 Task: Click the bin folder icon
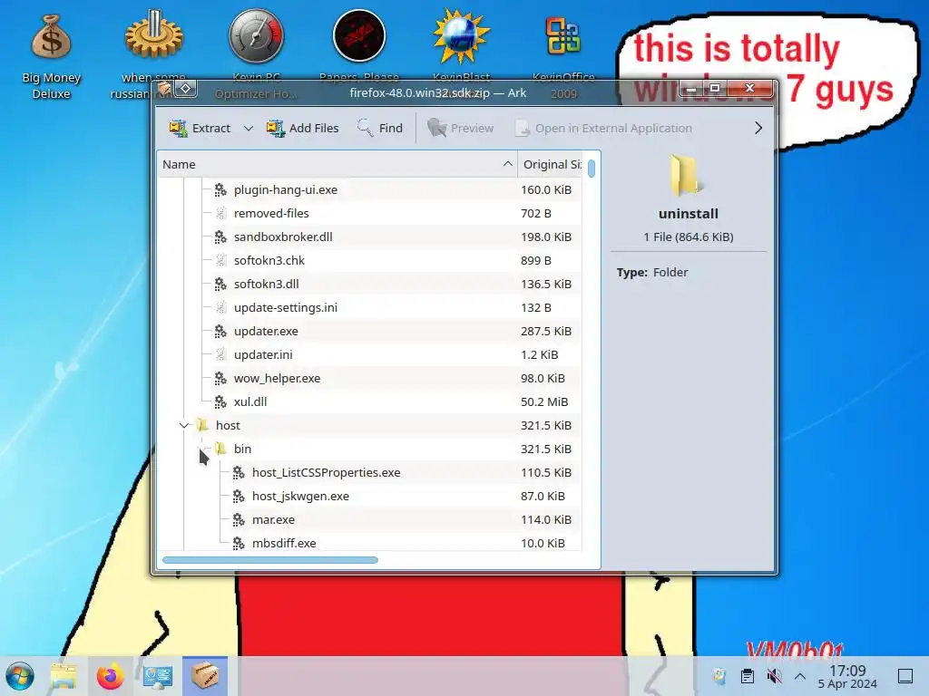(x=220, y=449)
